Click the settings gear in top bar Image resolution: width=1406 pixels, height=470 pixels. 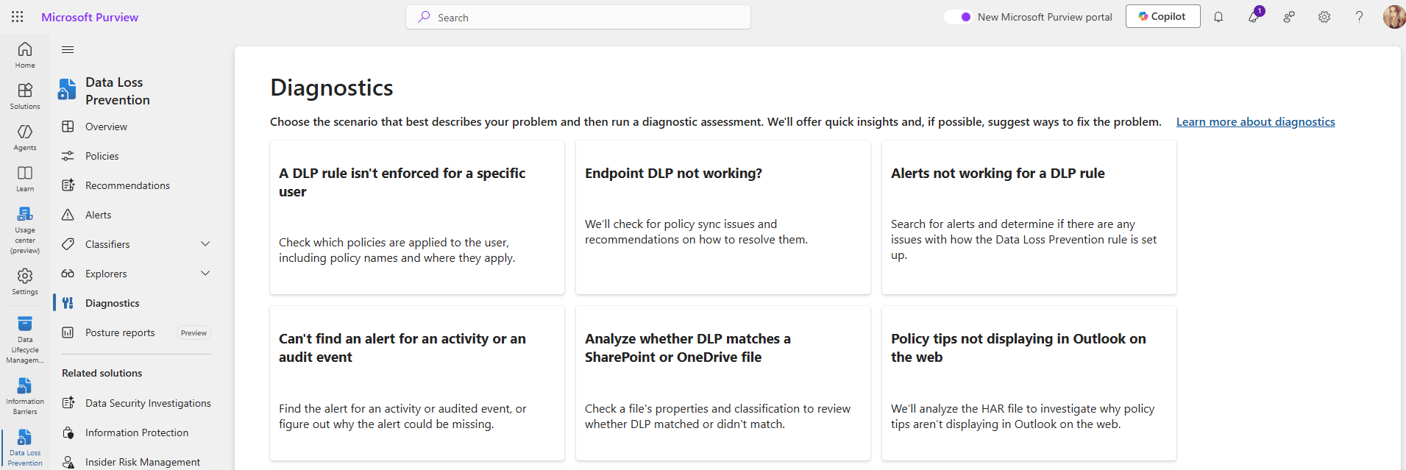tap(1324, 17)
